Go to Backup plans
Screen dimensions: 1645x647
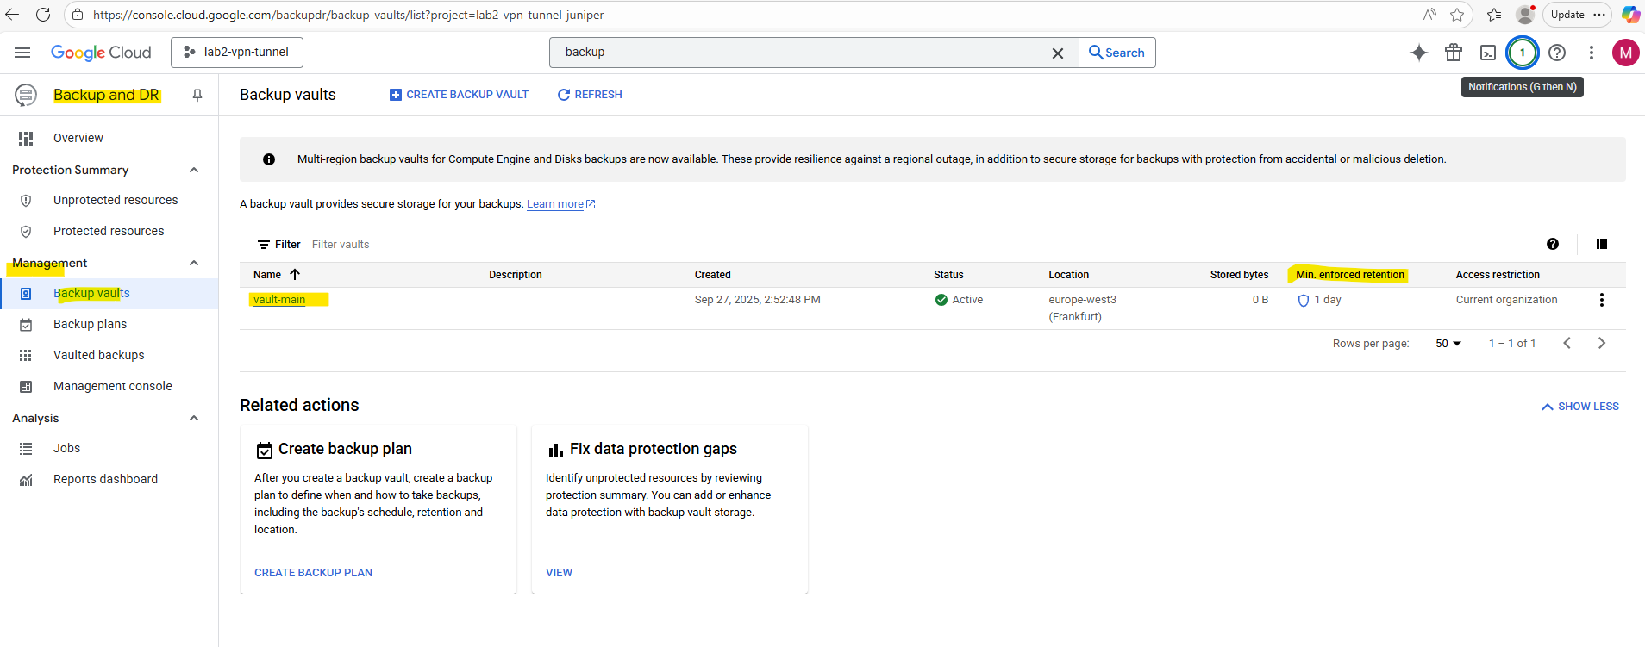pos(90,324)
